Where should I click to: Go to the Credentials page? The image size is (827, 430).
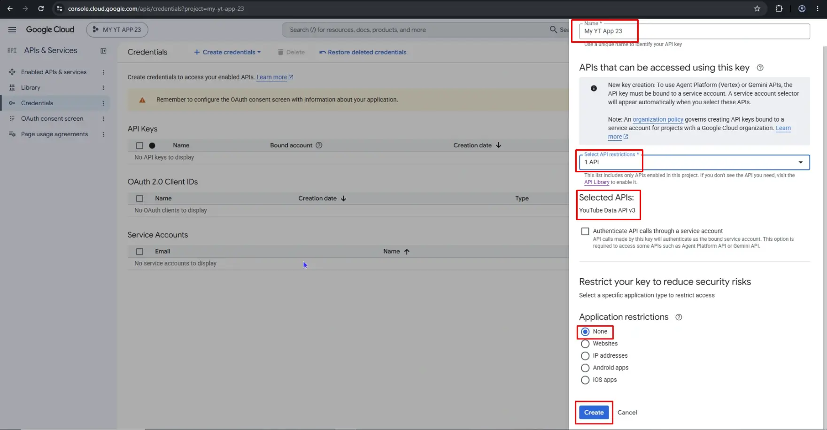point(37,103)
